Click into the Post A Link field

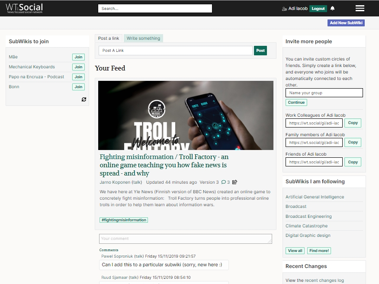pyautogui.click(x=176, y=51)
